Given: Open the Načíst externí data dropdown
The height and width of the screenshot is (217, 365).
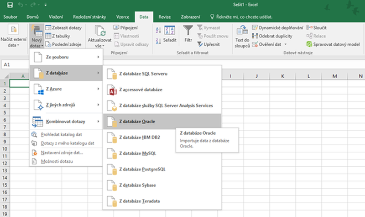Looking at the screenshot, I should point(13,36).
